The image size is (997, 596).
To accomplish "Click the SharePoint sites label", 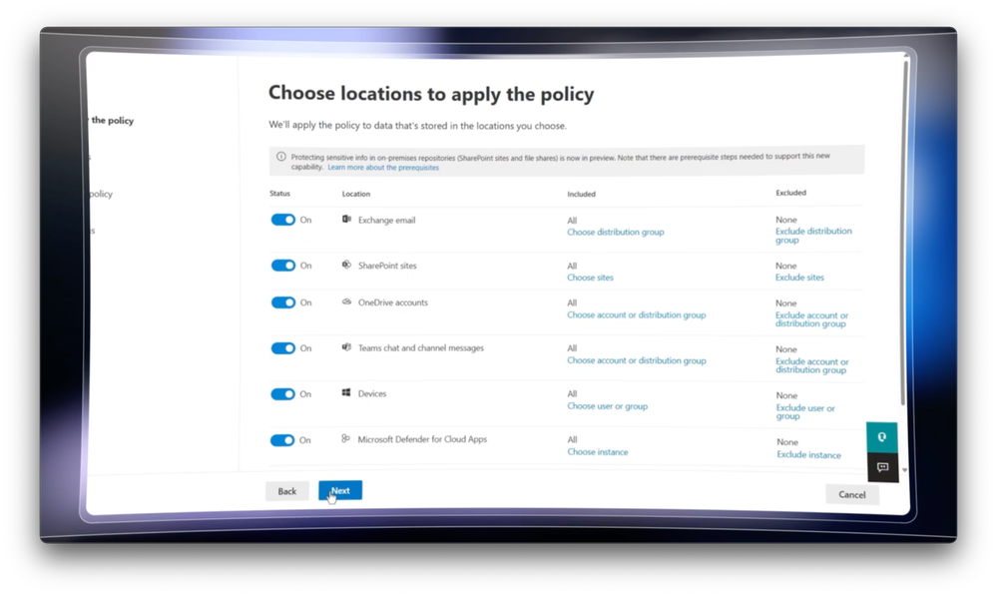I will [x=387, y=266].
